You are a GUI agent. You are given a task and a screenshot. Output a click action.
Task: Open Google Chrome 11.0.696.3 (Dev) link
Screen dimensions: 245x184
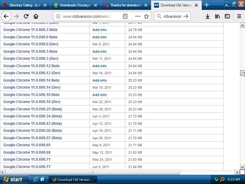pyautogui.click(x=31, y=59)
